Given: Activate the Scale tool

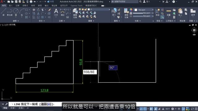Looking at the screenshot, I should (38, 17).
